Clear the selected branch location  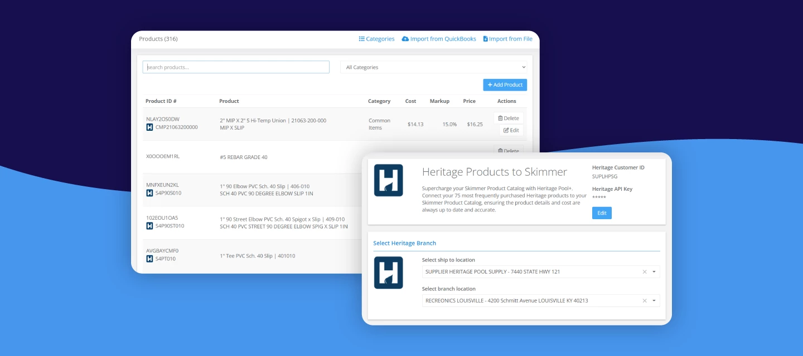click(x=645, y=300)
